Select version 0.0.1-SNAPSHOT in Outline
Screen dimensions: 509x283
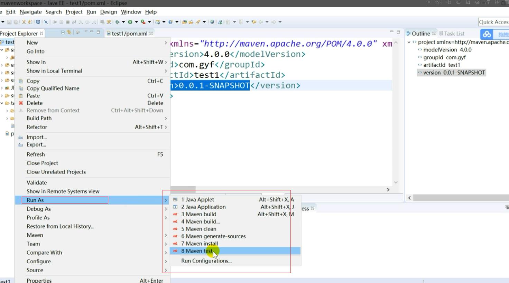point(451,73)
